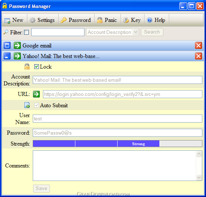Enable the Filter checkbox
206x197 pixels.
(27, 32)
